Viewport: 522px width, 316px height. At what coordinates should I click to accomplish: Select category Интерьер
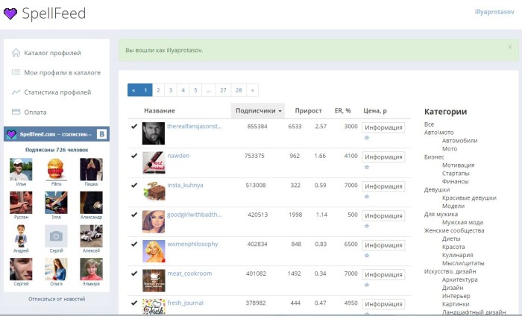pos(456,296)
